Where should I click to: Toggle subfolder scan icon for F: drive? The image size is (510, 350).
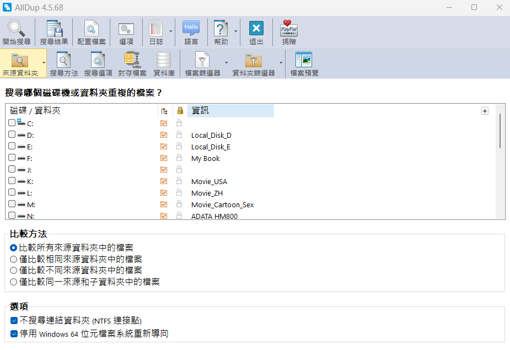[x=164, y=158]
